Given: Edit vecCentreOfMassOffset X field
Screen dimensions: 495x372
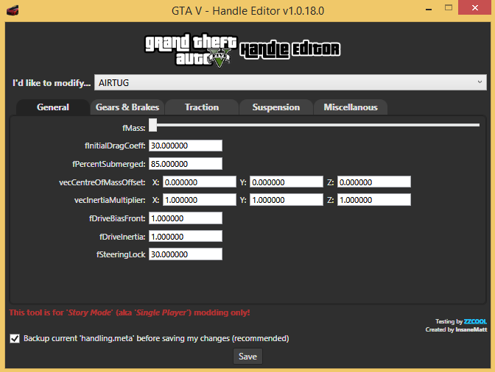Looking at the screenshot, I should click(x=199, y=182).
